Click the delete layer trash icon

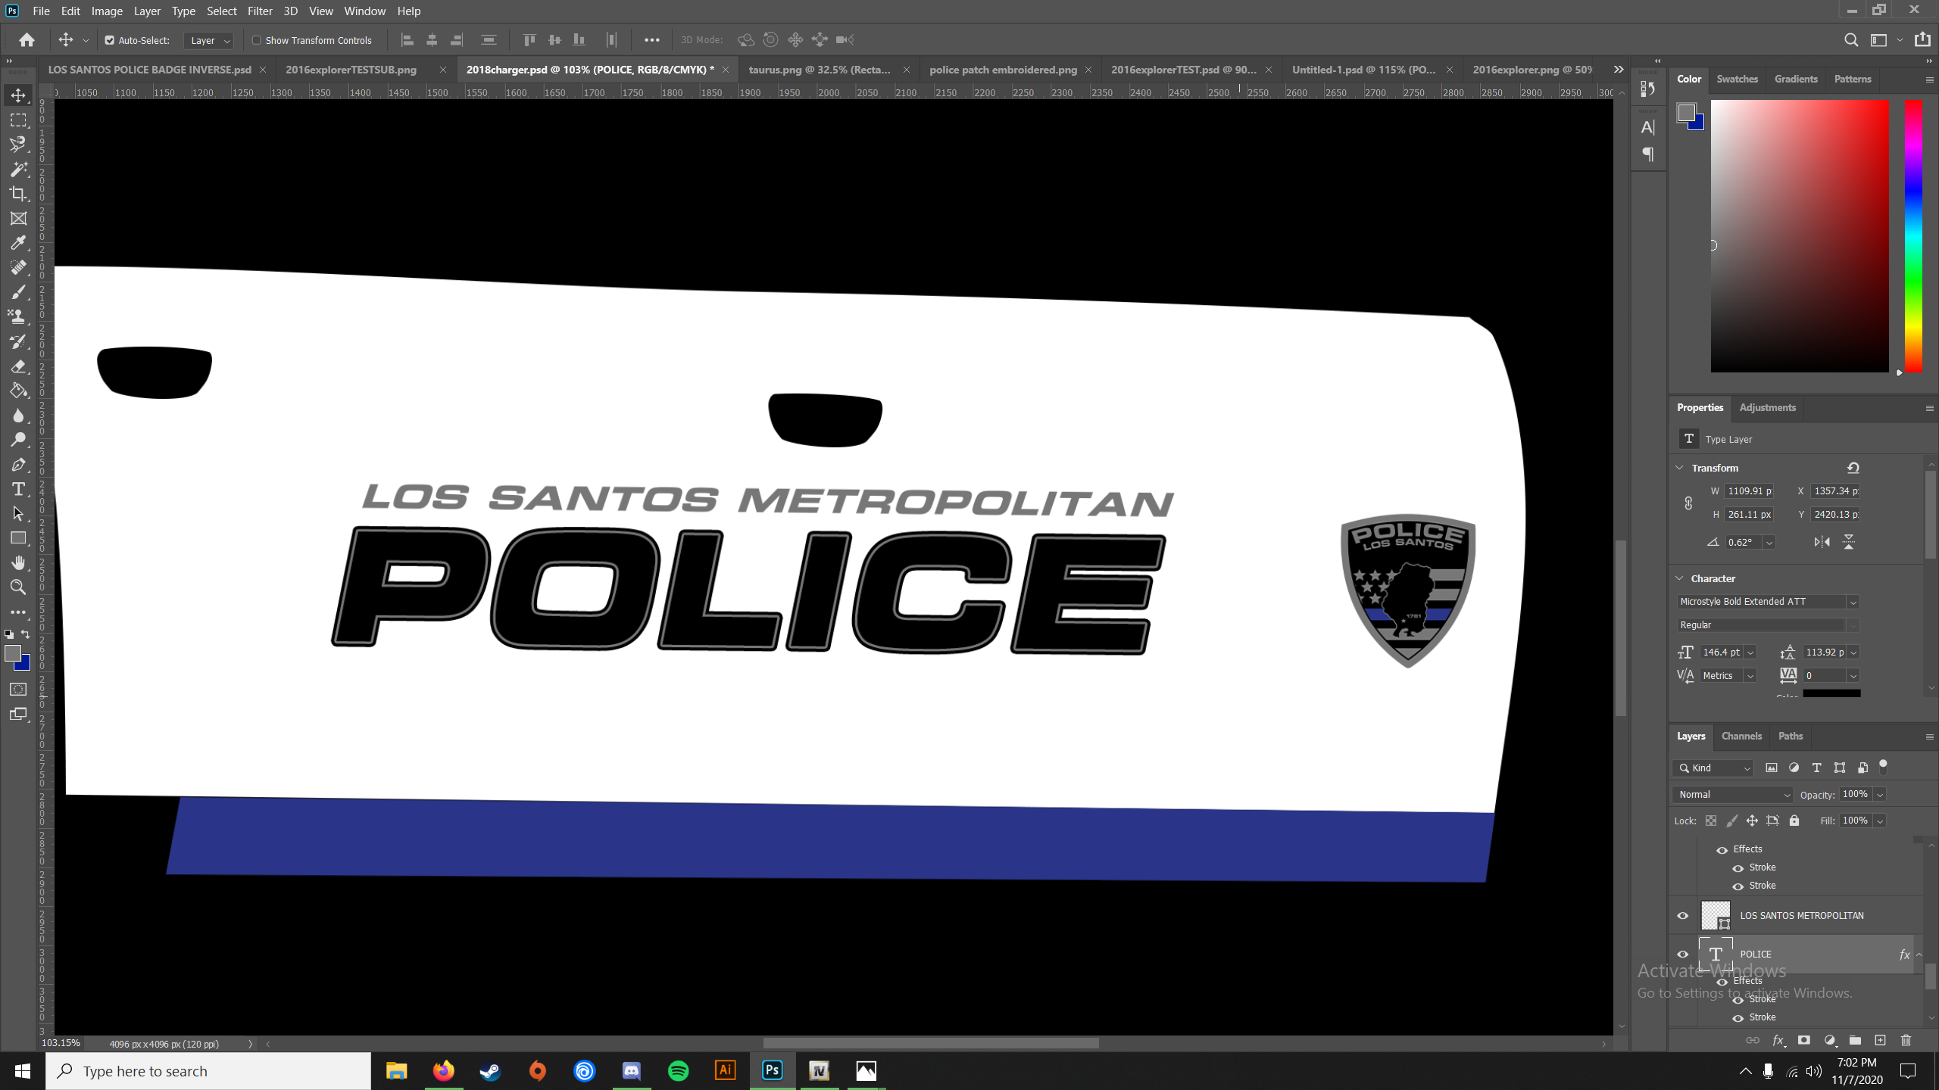tap(1906, 1040)
